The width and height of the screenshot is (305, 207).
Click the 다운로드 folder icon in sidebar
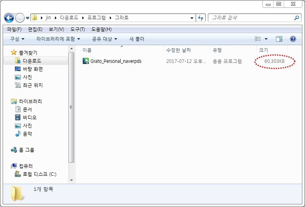18,61
